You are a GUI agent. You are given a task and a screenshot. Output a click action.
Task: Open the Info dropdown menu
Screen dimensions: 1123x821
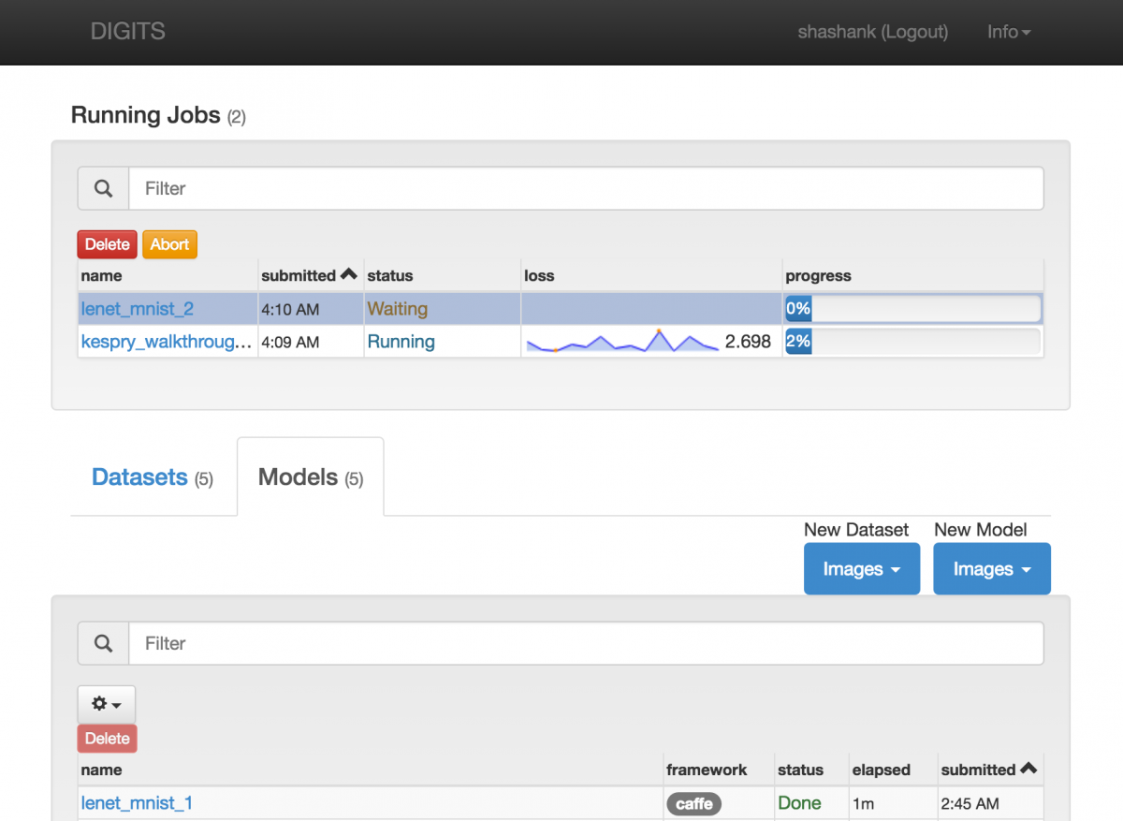click(x=1008, y=32)
